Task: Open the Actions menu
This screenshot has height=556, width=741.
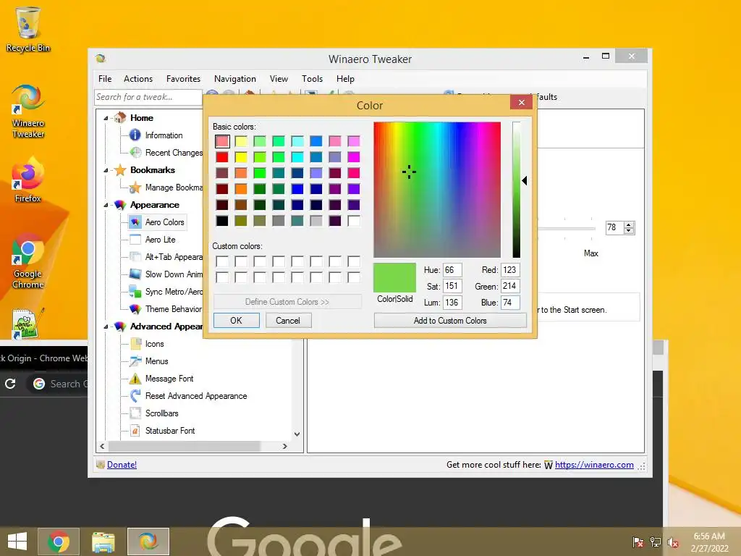Action: click(x=138, y=79)
